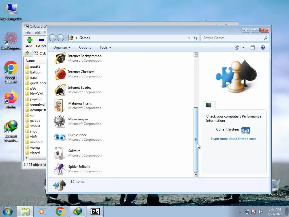The height and width of the screenshot is (217, 289).
Task: Open the Edit menu in 7-Zip
Action: [x=37, y=32]
